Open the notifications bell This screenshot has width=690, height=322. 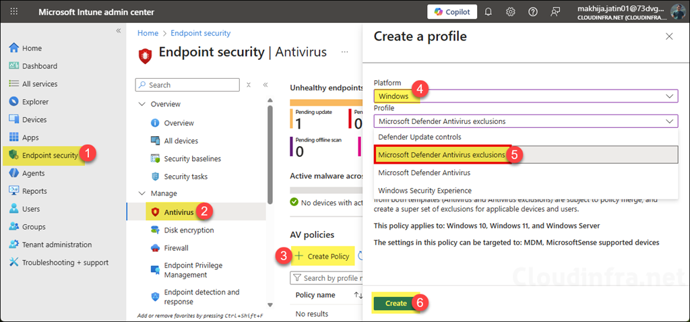point(488,12)
